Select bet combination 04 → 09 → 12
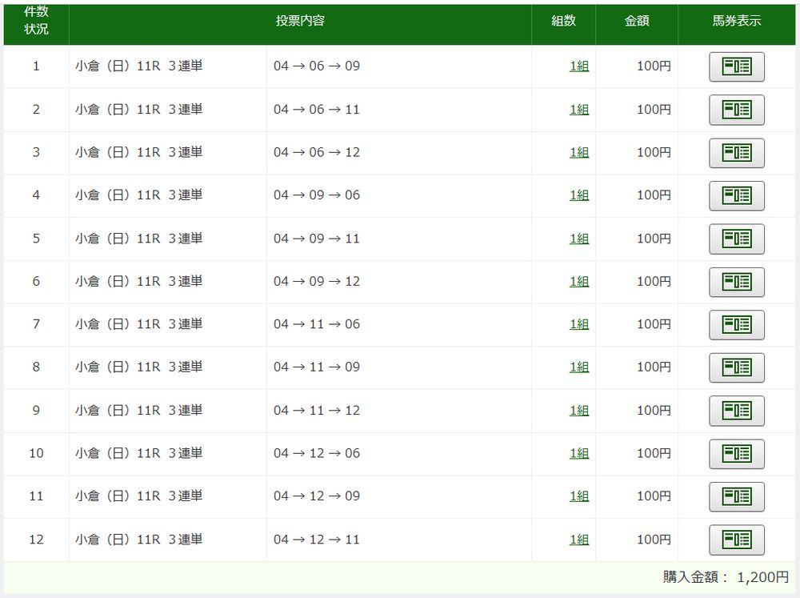 [x=317, y=281]
